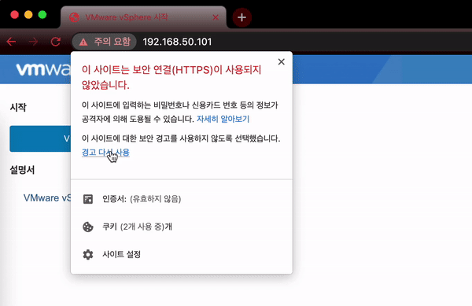Click the 설명서 heading text
The width and height of the screenshot is (472, 306).
click(x=22, y=170)
